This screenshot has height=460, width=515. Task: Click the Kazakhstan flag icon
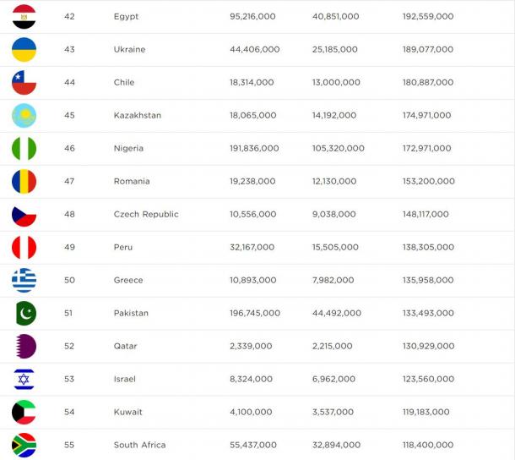tap(24, 116)
